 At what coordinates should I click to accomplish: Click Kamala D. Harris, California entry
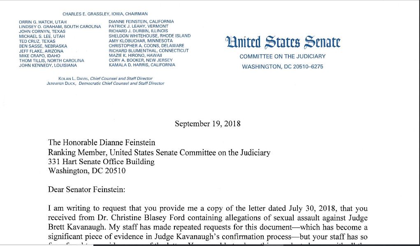[x=142, y=65]
